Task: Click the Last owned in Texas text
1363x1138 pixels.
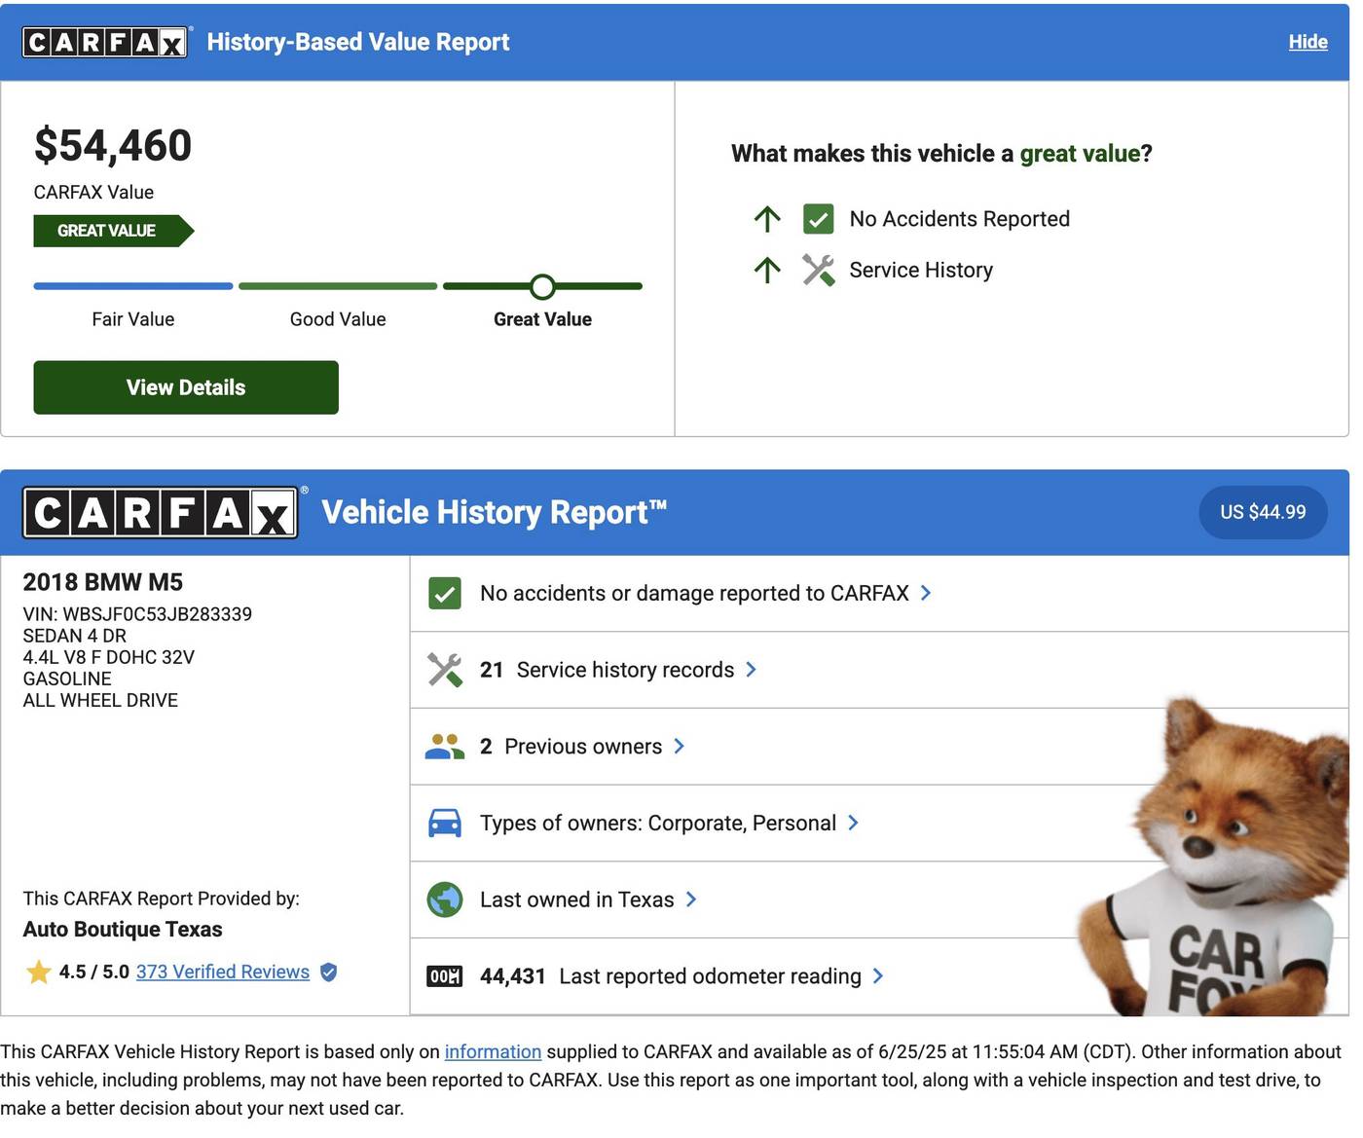Action: [x=576, y=899]
